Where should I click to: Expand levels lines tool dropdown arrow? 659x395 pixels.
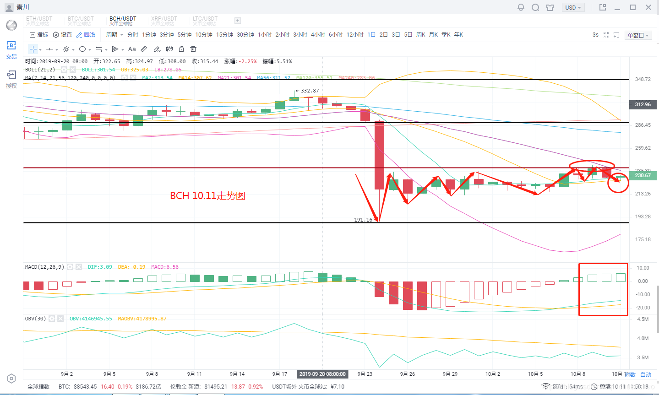pos(106,49)
